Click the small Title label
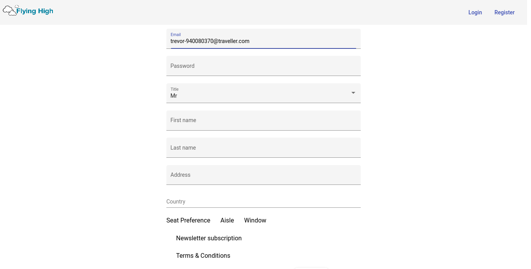531x269 pixels. click(175, 89)
